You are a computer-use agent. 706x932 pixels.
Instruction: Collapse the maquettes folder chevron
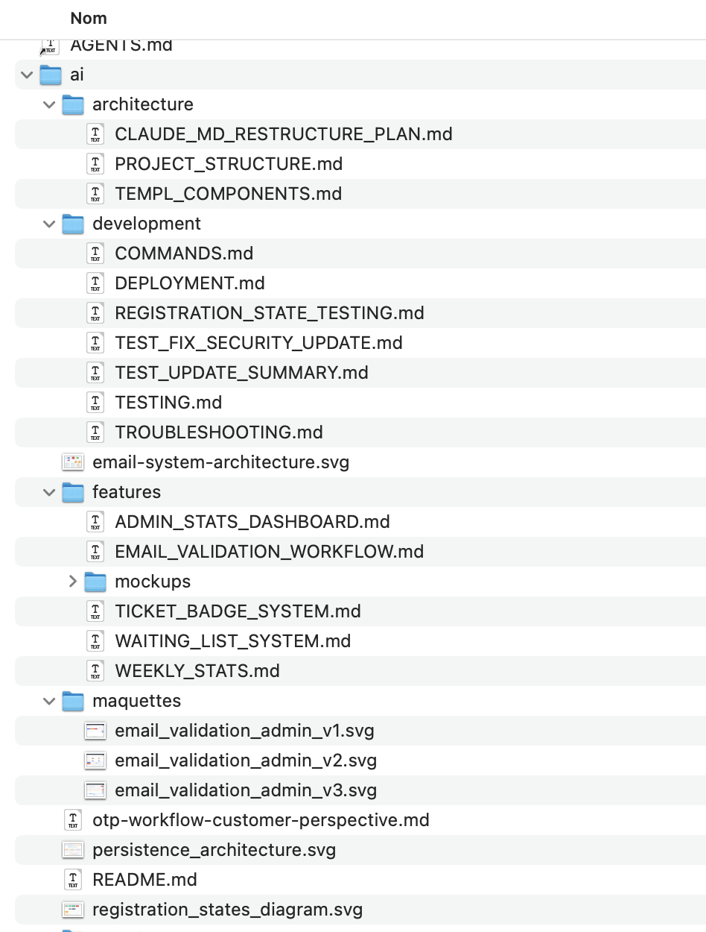[x=50, y=701]
